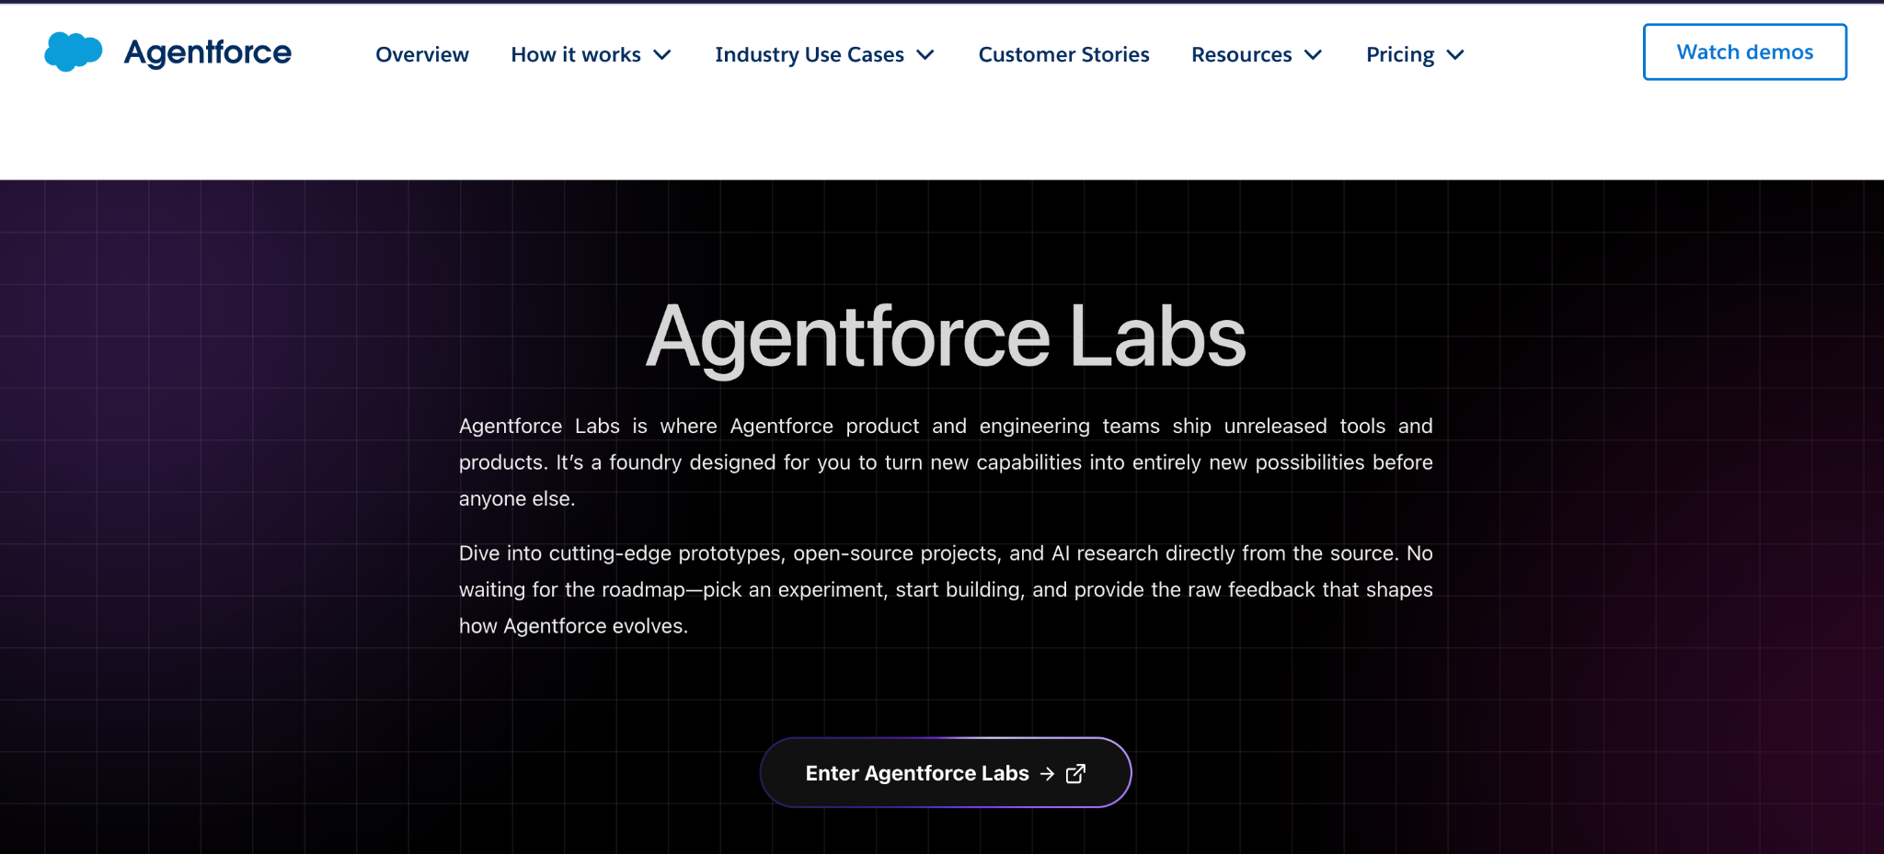The width and height of the screenshot is (1884, 854).
Task: Click the Resources menu label
Action: 1241,54
